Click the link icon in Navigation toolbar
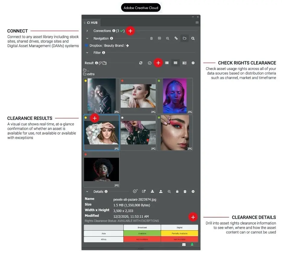This screenshot has height=253, width=282. 176,38
